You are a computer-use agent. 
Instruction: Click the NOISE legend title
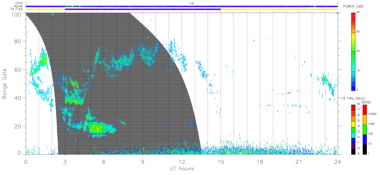[366, 102]
